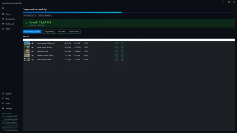Click first play icon for safari_trip_day3.mp4
The width and height of the screenshot is (237, 133).
(116, 59)
